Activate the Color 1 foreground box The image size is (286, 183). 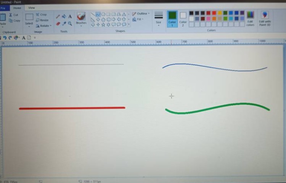pos(172,19)
